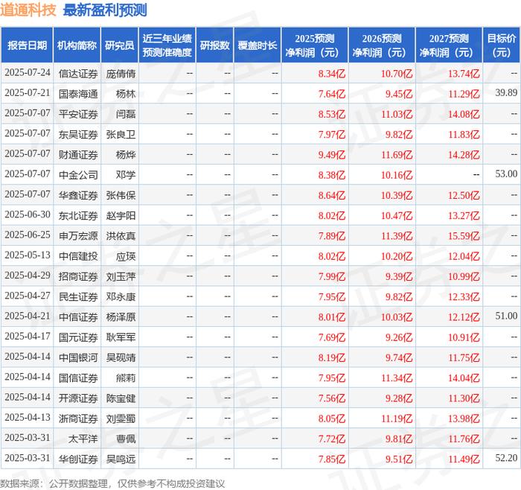Select institution 太平洋
This screenshot has height=490, width=521.
click(x=83, y=439)
